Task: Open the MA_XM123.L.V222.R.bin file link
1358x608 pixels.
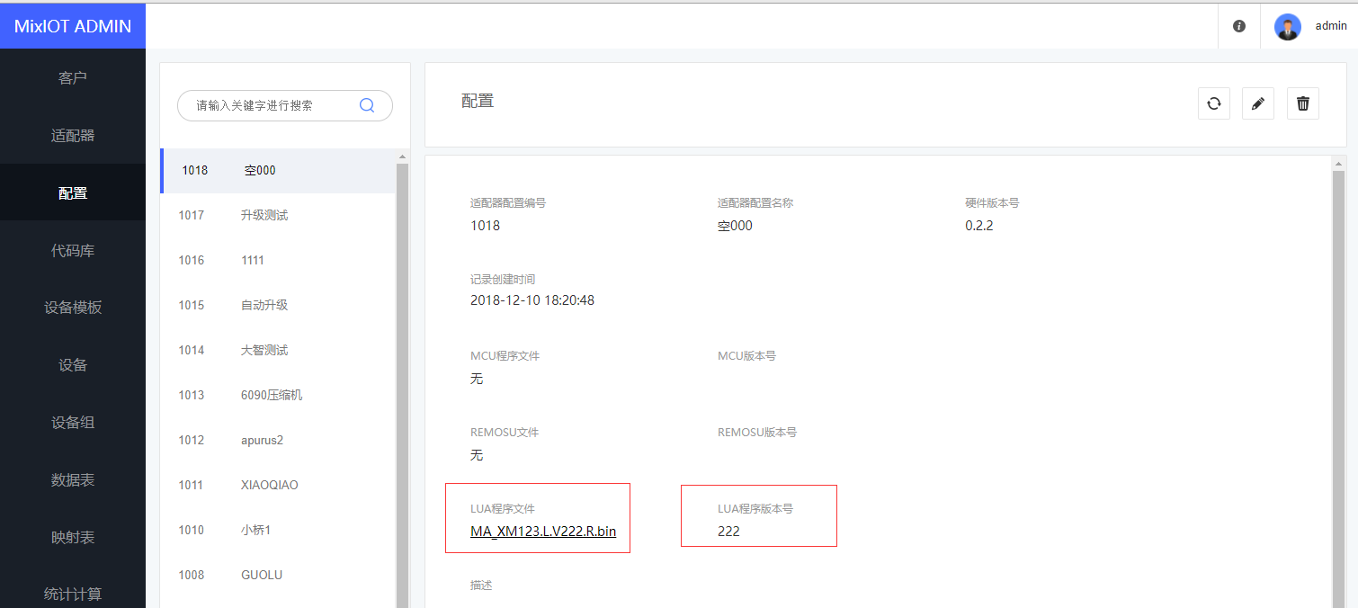Action: coord(542,532)
